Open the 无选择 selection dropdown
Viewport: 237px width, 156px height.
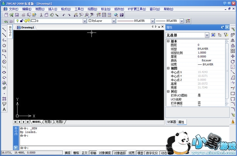coord(207,35)
